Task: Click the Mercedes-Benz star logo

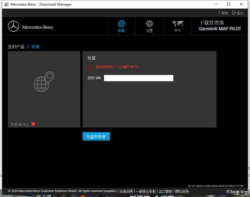Action: 14,26
